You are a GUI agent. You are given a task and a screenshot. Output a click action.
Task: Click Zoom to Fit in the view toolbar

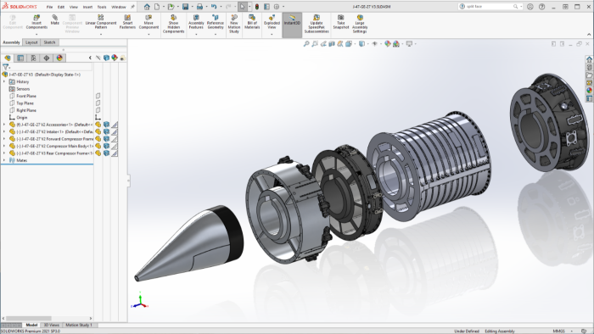tap(306, 44)
